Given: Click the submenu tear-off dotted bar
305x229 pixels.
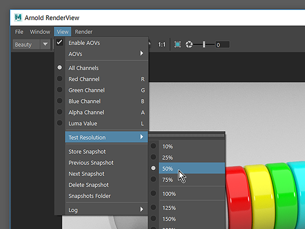Looking at the screenshot, I should 186,135.
